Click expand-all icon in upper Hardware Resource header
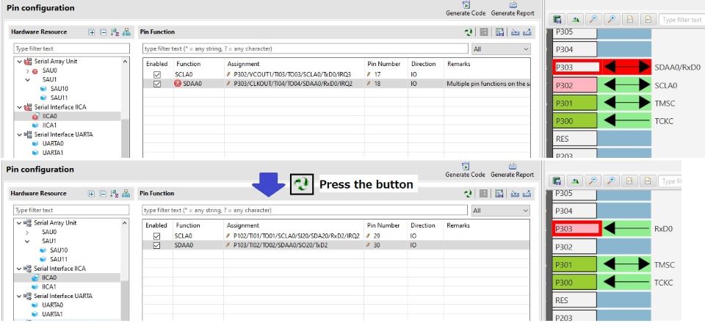 91,32
